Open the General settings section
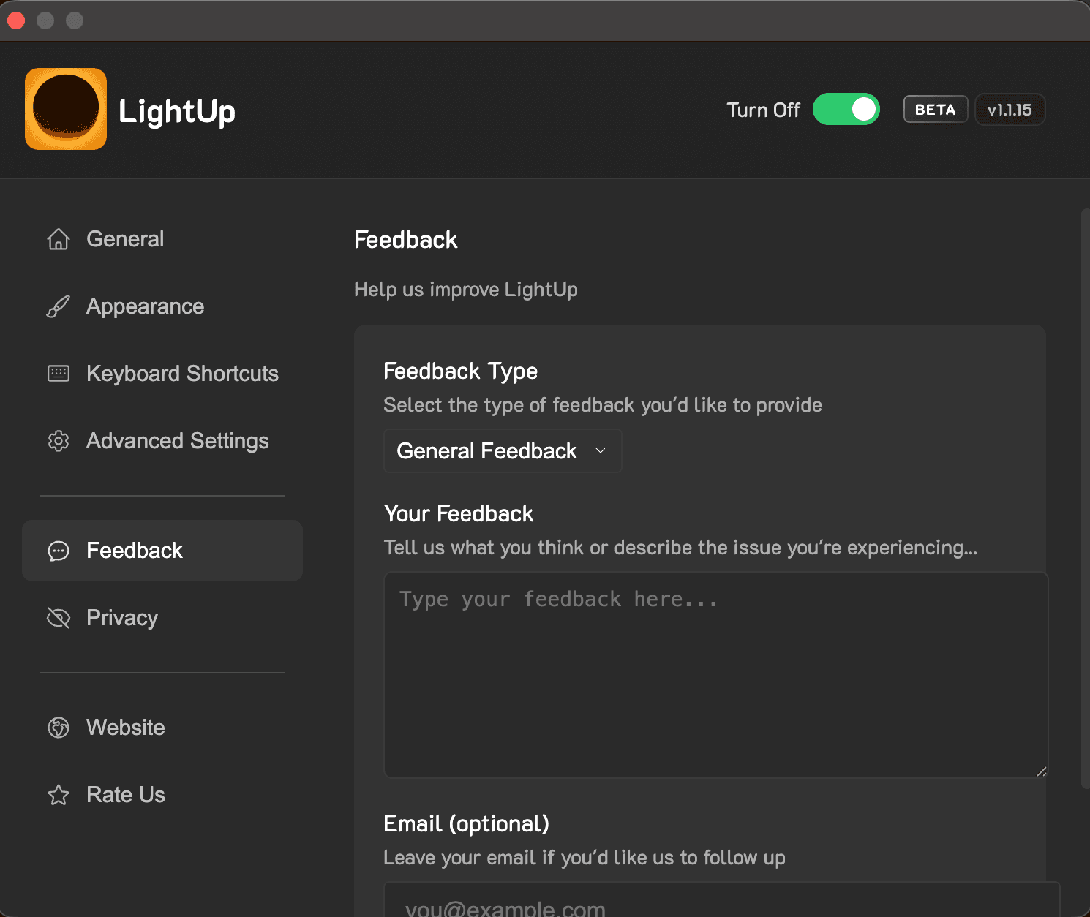Viewport: 1090px width, 917px height. coord(124,238)
